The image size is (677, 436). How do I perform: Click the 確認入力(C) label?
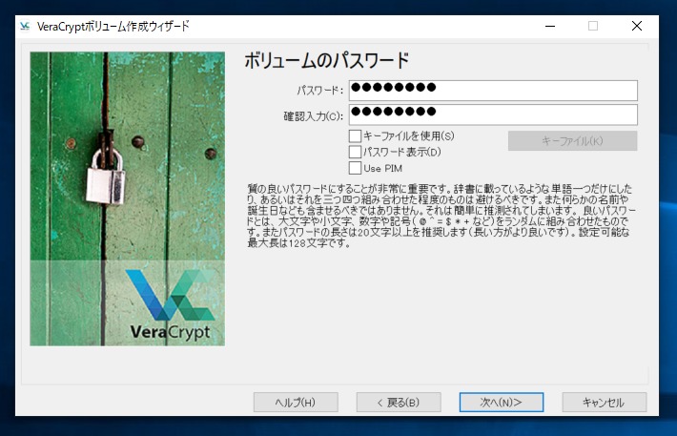313,115
